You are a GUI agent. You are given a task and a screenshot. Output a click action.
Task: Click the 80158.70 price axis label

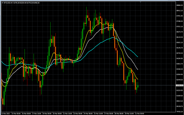tap(180, 106)
